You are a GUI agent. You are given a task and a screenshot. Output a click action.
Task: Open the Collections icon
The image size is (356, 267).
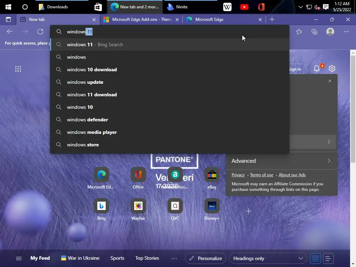click(314, 32)
